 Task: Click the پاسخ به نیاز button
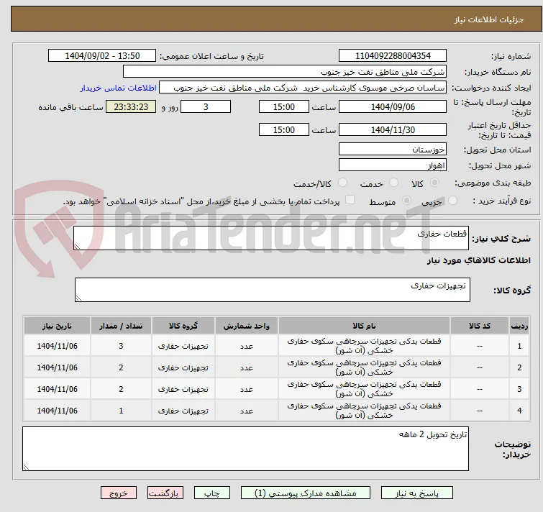click(416, 493)
